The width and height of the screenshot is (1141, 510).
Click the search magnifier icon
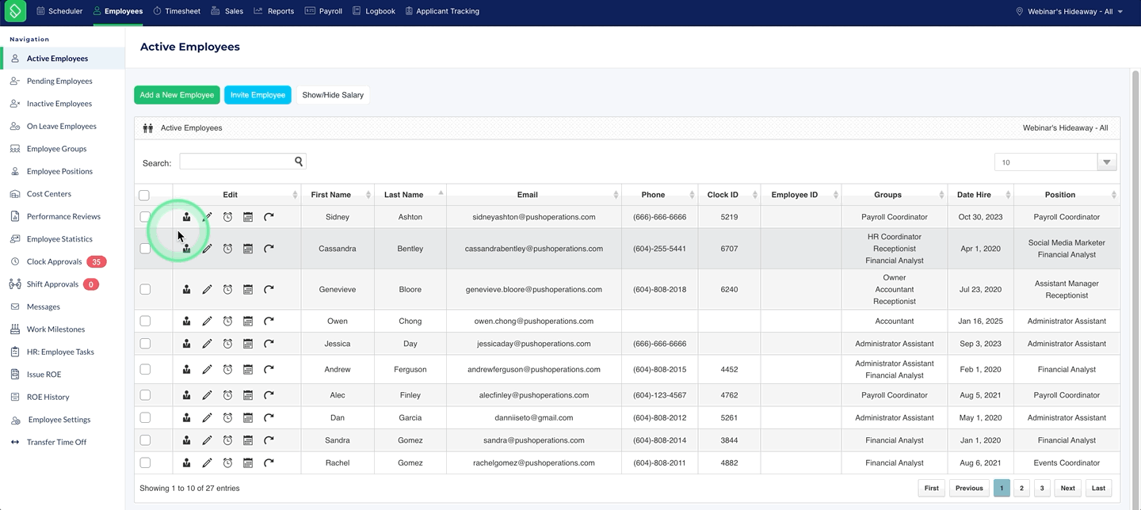click(299, 162)
